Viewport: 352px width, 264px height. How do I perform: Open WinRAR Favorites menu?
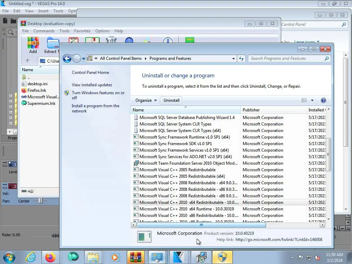coord(82,31)
